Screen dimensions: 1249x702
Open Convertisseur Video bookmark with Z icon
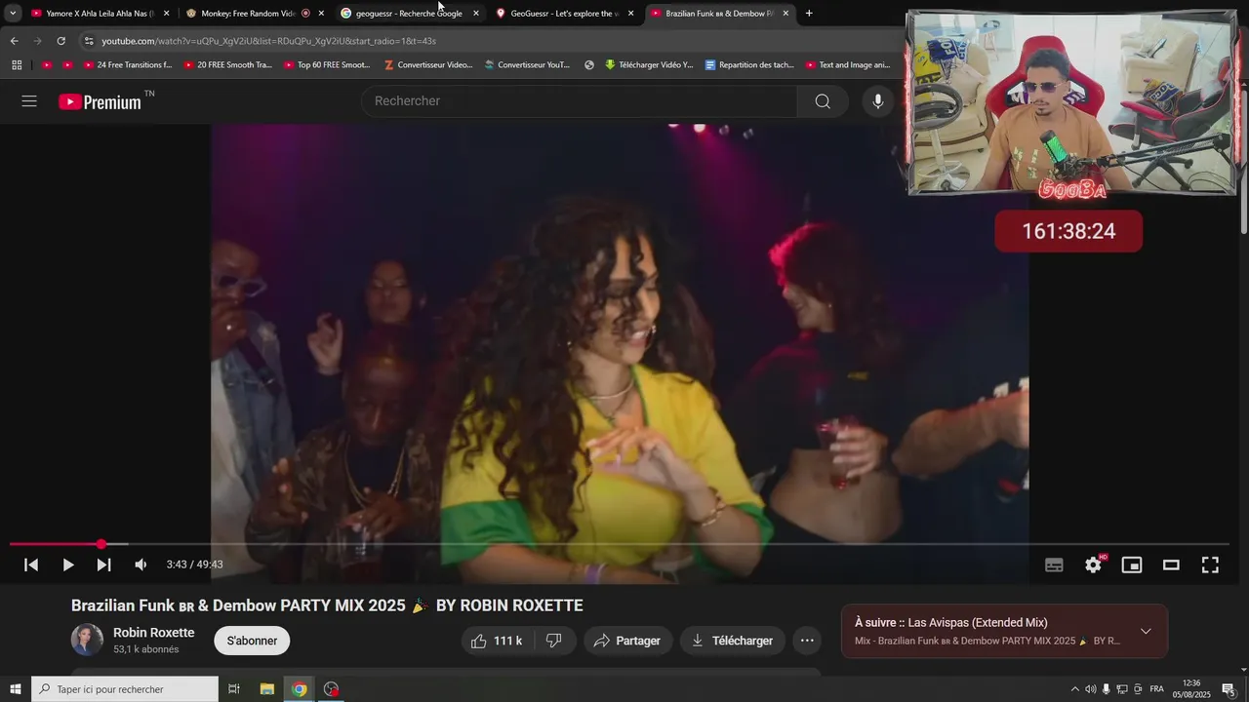click(428, 65)
